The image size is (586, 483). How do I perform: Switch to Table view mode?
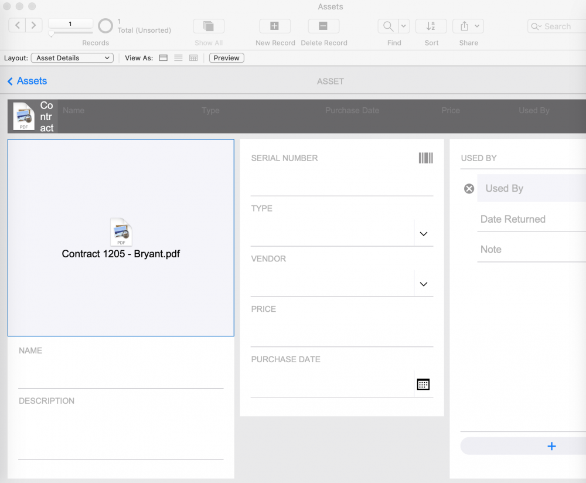point(193,58)
